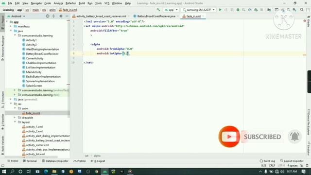
Task: Hide the Project panel with minus icon
Action: click(x=67, y=16)
